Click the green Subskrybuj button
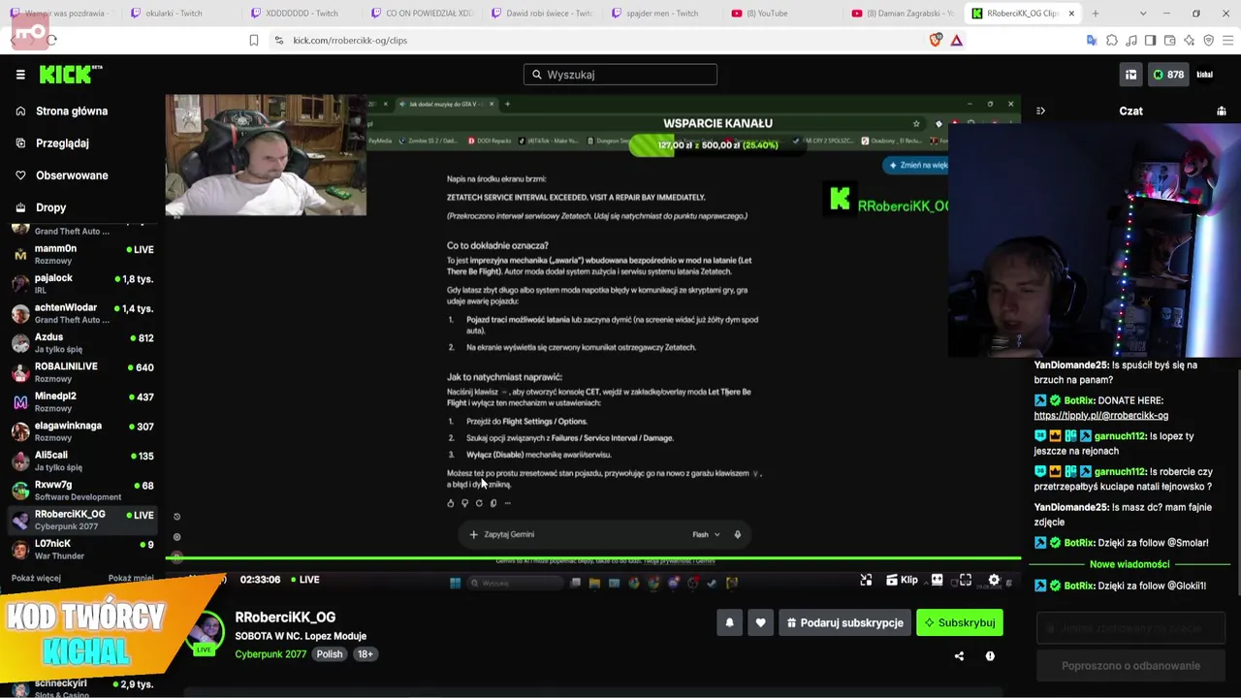The image size is (1241, 698). tap(960, 623)
